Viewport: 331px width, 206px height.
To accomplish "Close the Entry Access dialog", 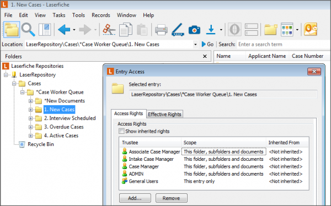I will point(314,72).
